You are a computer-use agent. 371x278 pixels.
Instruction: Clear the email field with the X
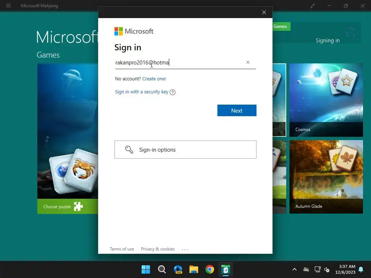(x=248, y=62)
